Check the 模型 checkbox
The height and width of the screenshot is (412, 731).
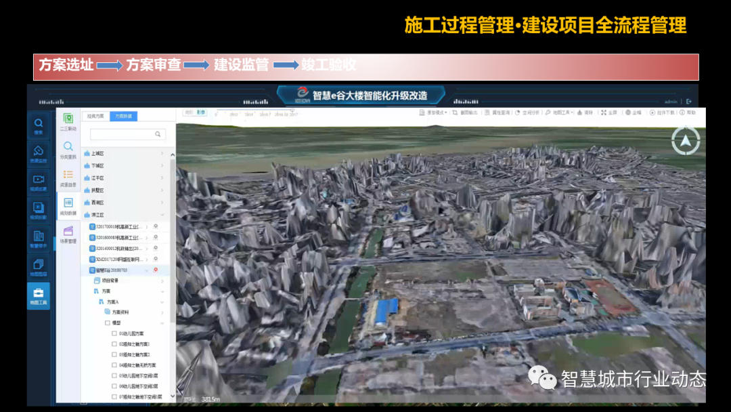(108, 323)
